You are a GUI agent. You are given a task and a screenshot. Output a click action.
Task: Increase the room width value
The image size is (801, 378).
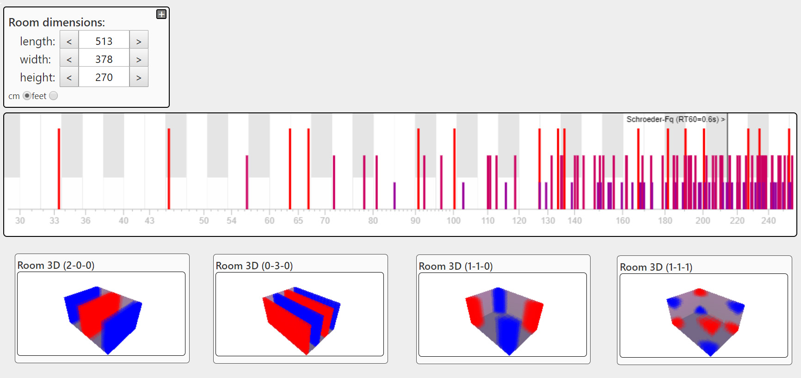pos(139,59)
